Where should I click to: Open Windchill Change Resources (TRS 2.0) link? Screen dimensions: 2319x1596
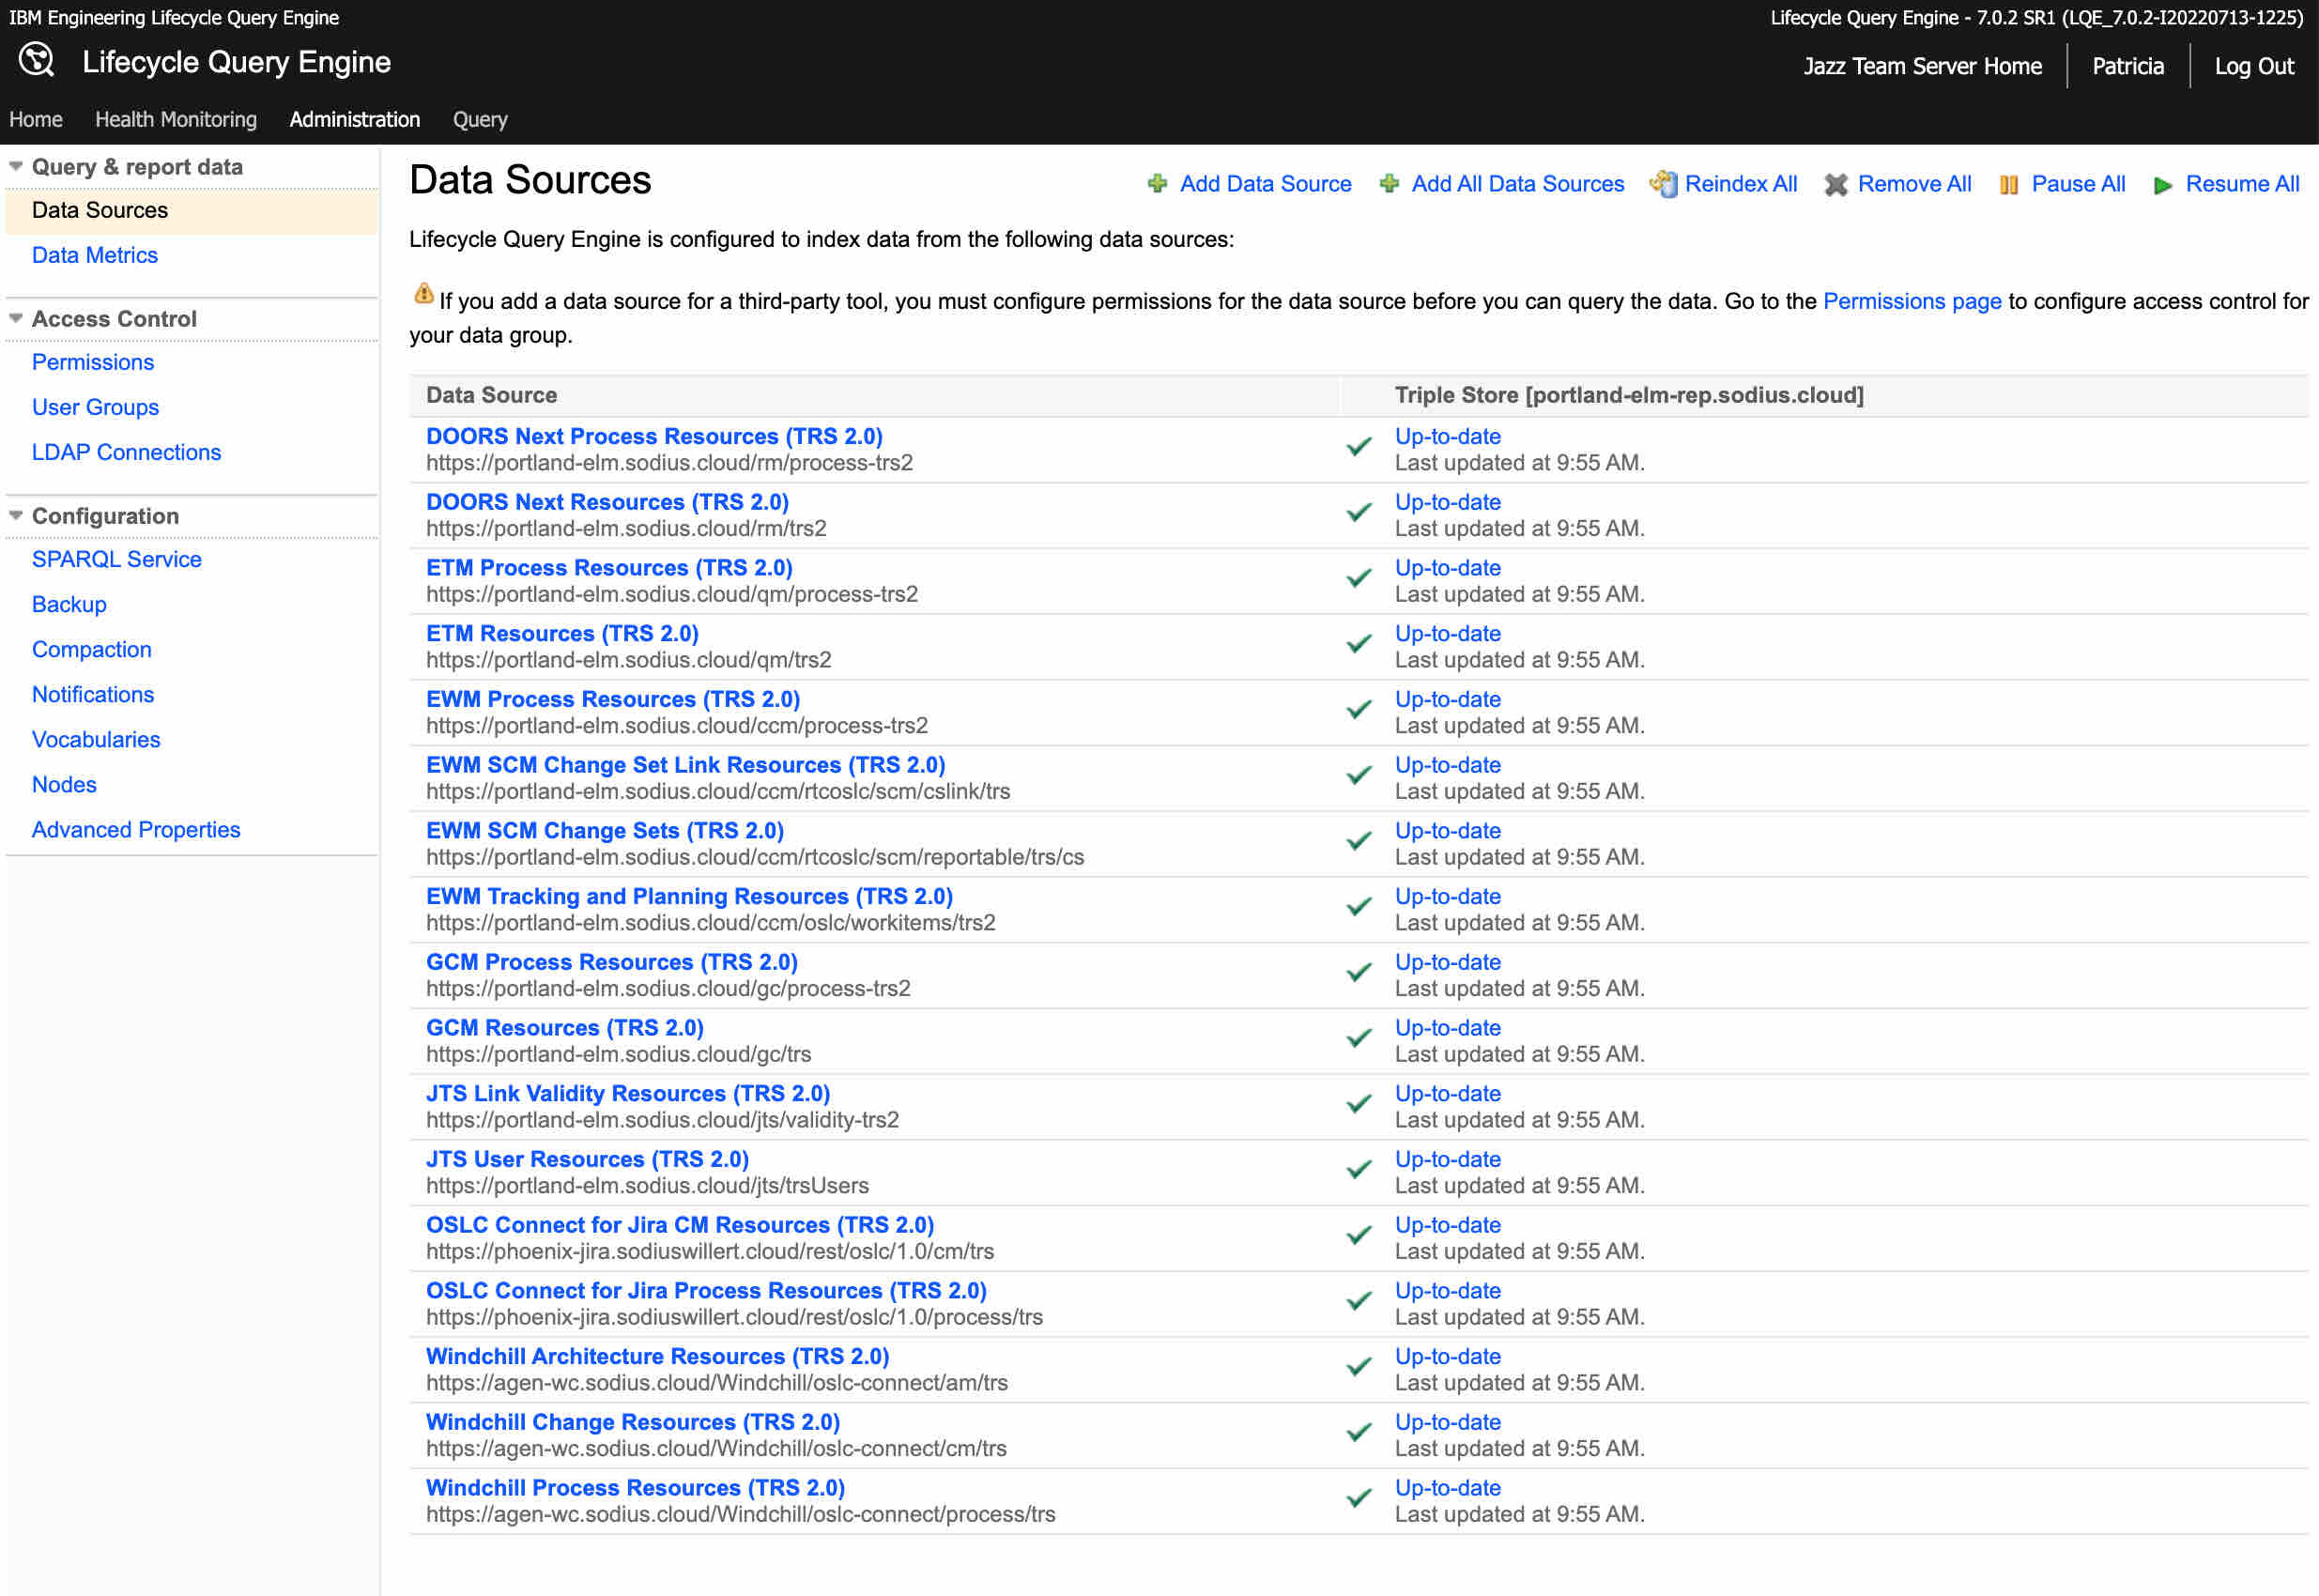pyautogui.click(x=633, y=1422)
